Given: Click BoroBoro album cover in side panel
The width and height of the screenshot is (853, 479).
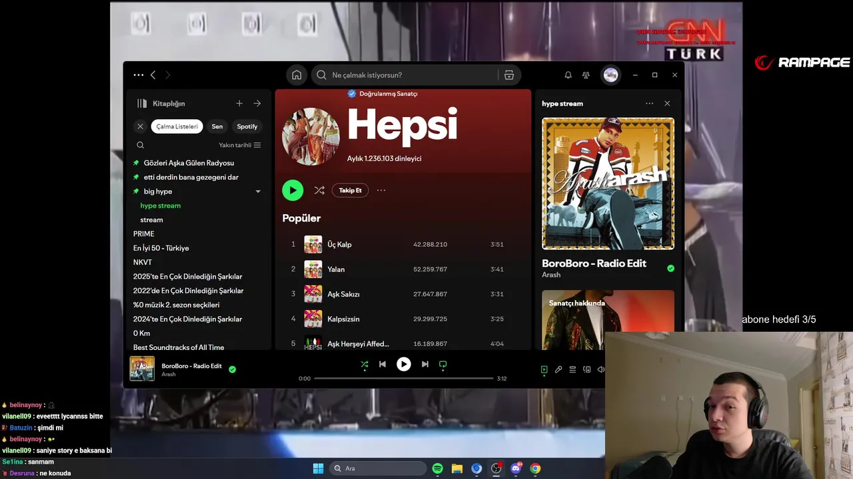Looking at the screenshot, I should tap(608, 184).
